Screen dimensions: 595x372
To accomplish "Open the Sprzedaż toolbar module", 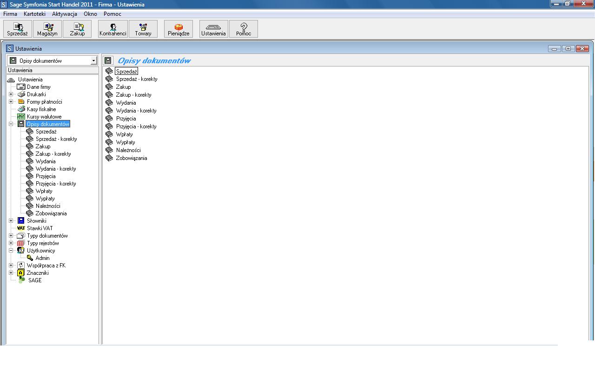I will point(18,29).
